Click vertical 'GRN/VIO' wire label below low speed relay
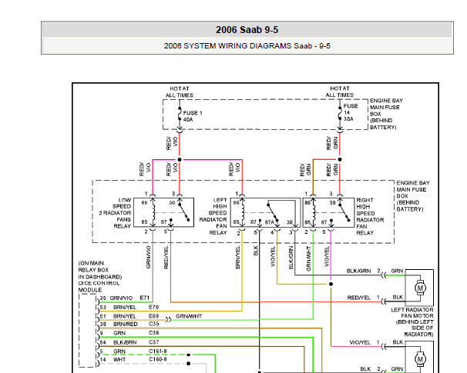This screenshot has height=373, width=467. [148, 257]
